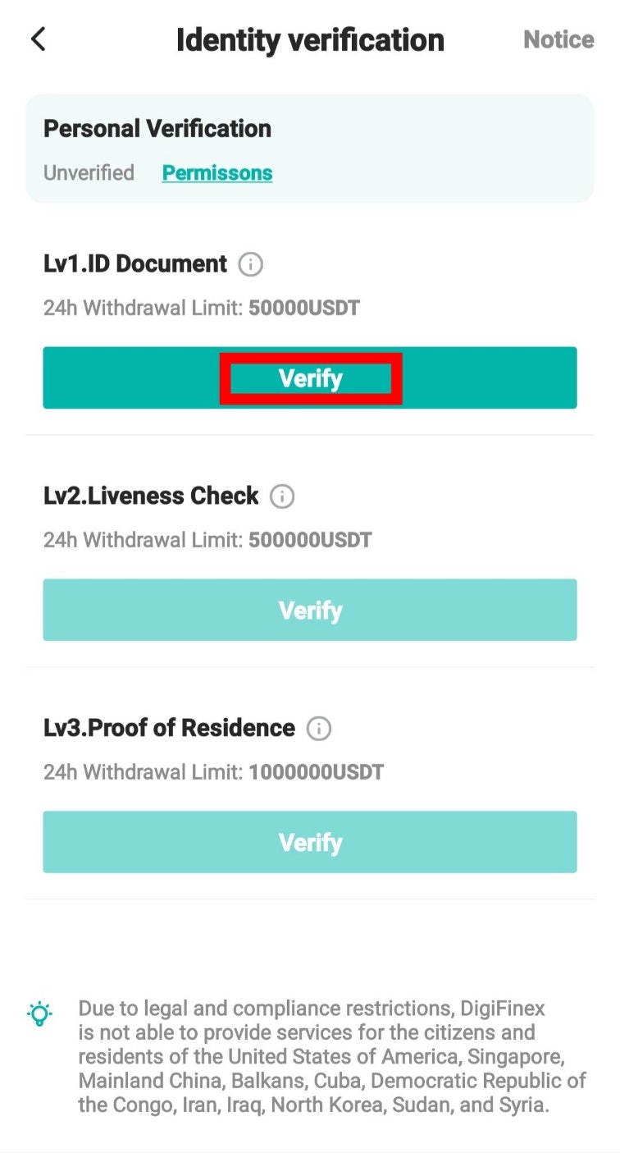Follow the Permissons link

coord(217,173)
